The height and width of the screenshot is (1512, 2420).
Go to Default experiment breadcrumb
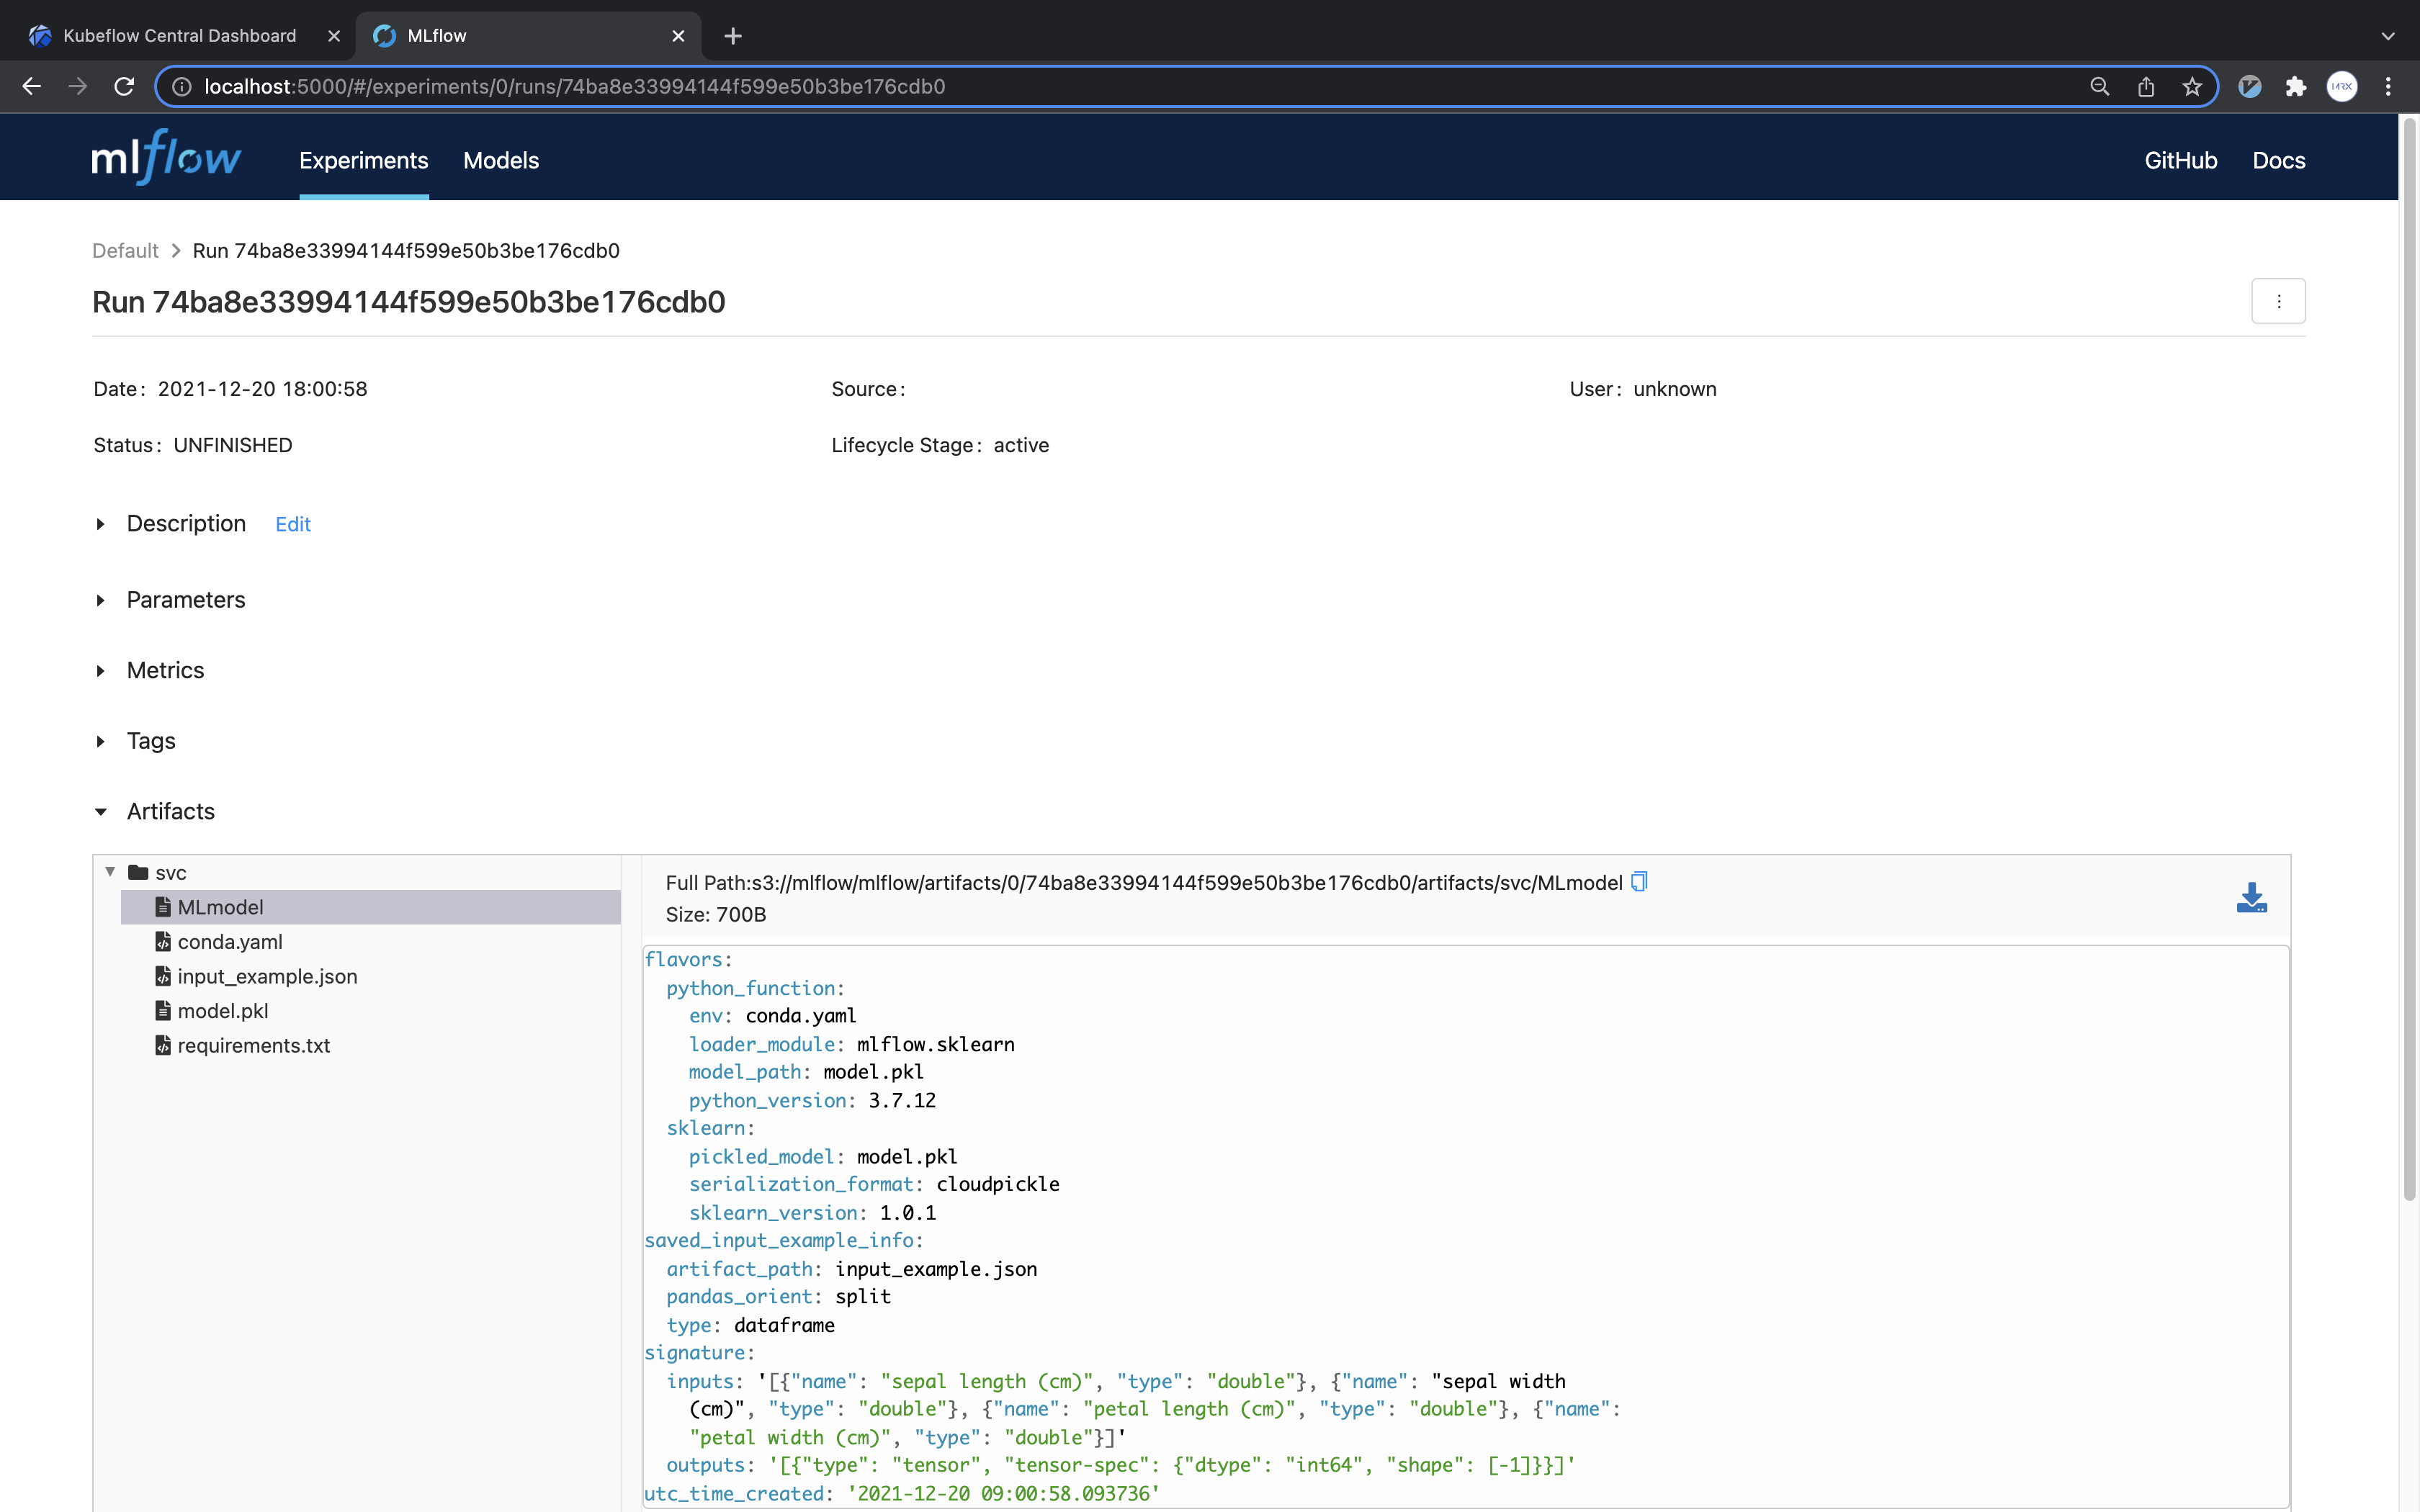[x=125, y=250]
